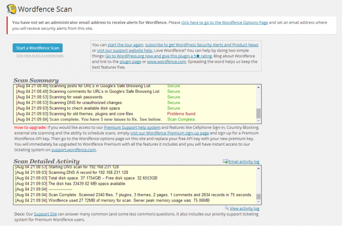This screenshot has width=342, height=226.
Task: Click Scan Detailed Activity scrollbar down arrow
Action: click(258, 202)
